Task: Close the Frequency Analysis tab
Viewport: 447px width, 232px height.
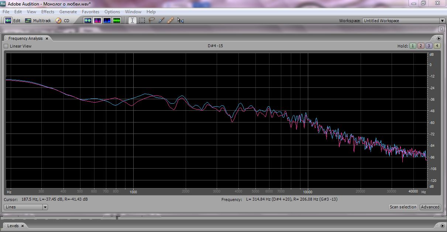Action: coord(47,38)
